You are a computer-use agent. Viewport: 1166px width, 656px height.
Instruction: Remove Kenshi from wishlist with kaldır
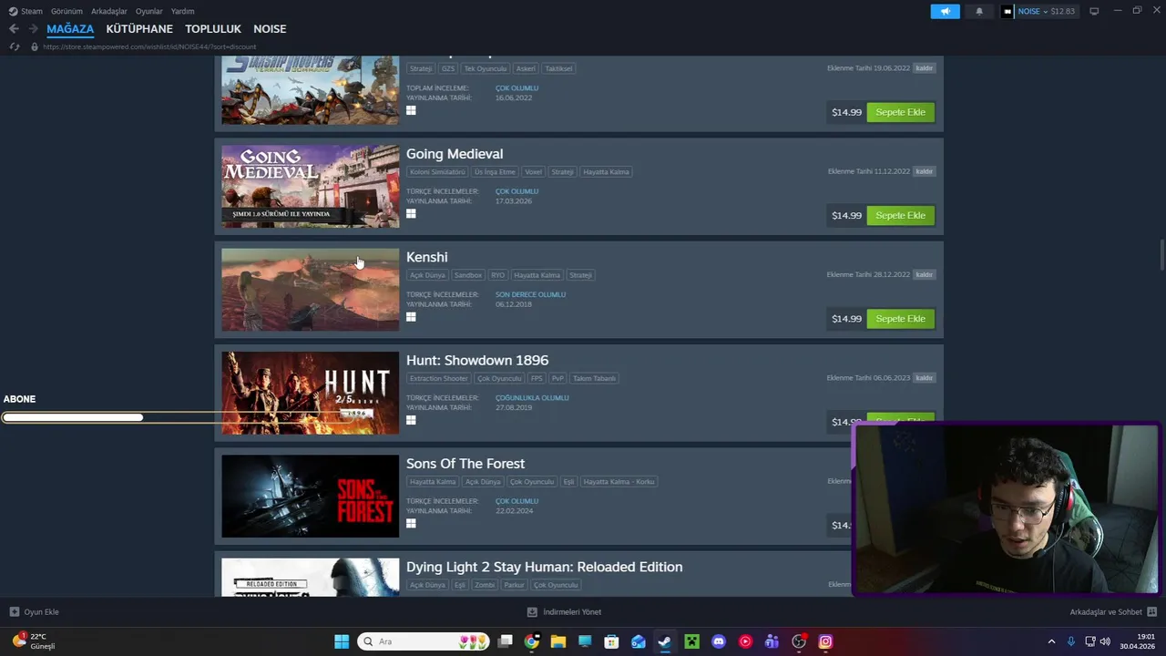(924, 274)
